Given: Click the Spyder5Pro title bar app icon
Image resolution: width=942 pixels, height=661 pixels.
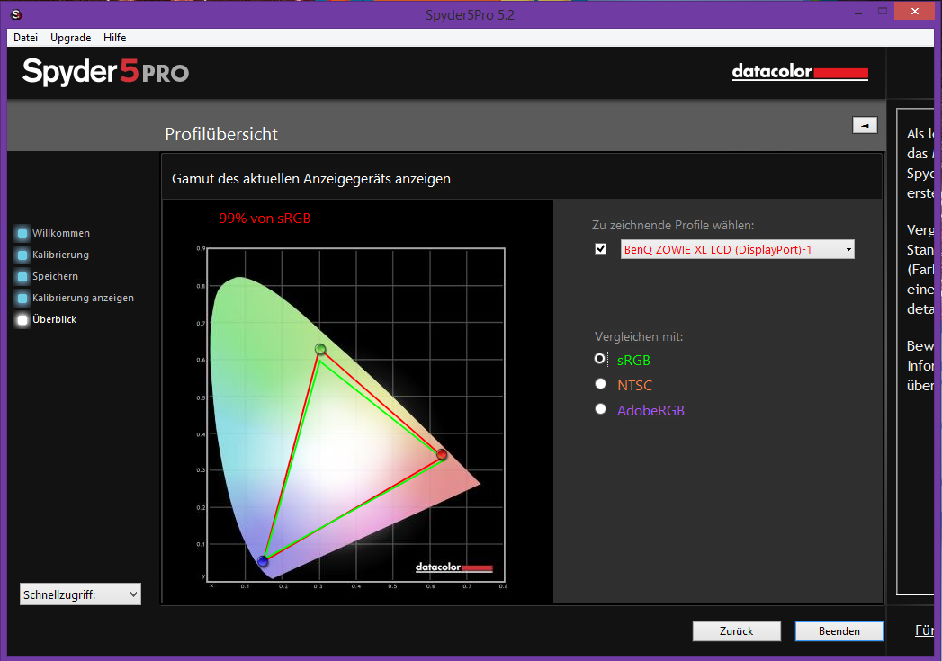Looking at the screenshot, I should (x=17, y=14).
